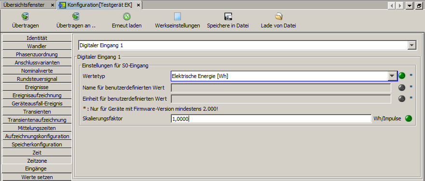Click the Übertragen an .. icon
425x181 pixels.
[x=76, y=17]
